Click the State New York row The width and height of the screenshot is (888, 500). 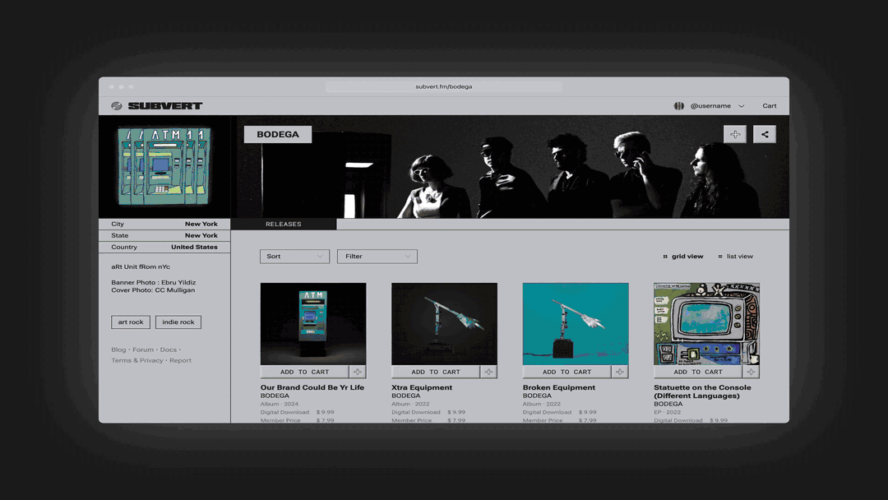[x=164, y=235]
